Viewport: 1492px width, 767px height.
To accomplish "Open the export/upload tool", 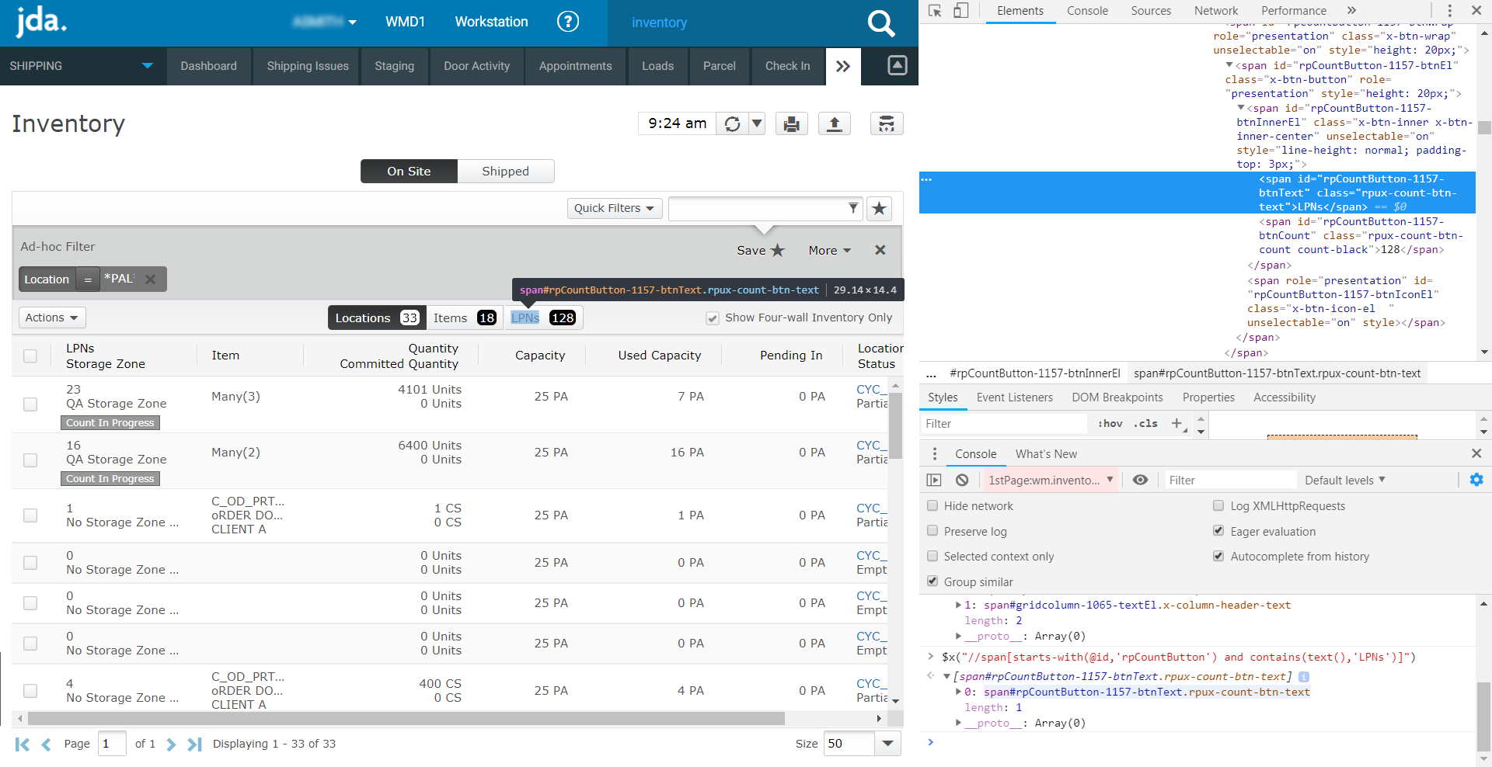I will tap(834, 123).
